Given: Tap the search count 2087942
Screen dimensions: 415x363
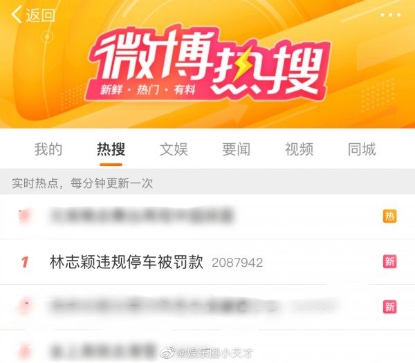Looking at the screenshot, I should pyautogui.click(x=237, y=263).
